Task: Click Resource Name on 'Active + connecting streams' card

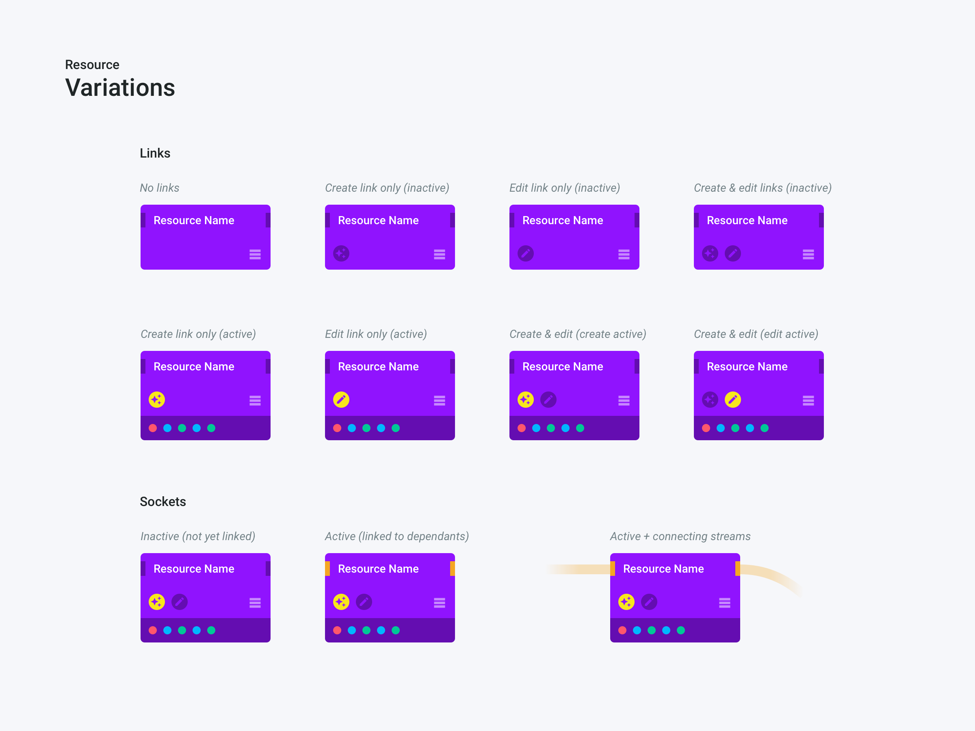Action: (663, 569)
